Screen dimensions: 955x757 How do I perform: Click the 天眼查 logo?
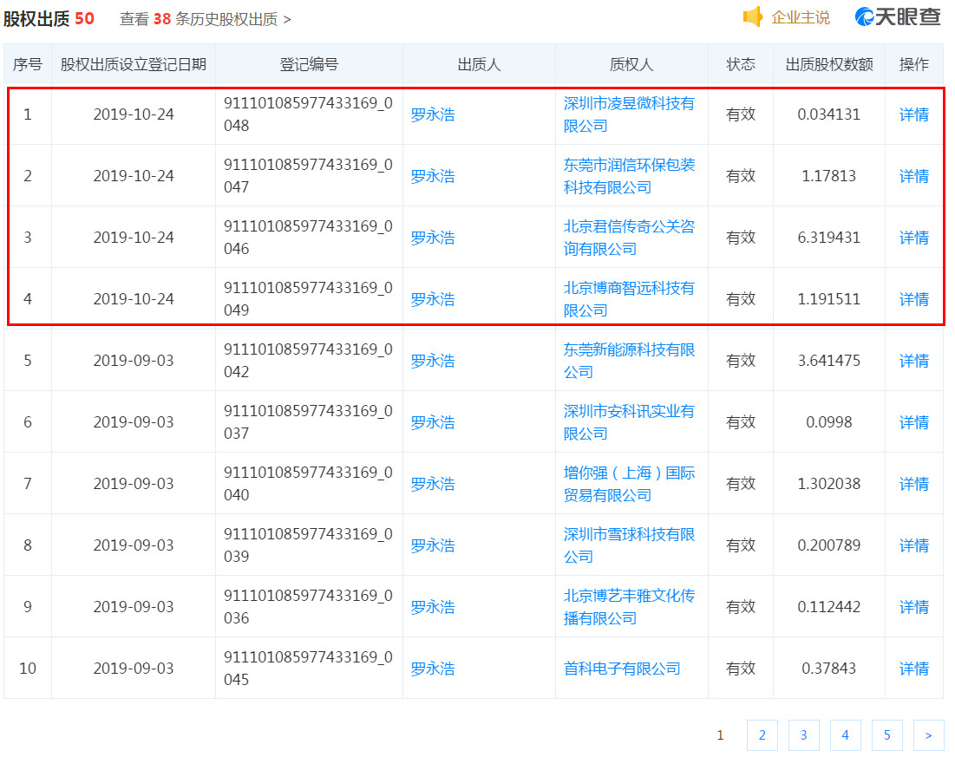[x=897, y=17]
